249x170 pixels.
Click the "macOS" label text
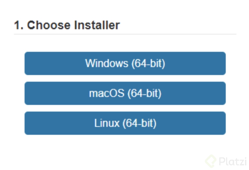click(x=106, y=93)
